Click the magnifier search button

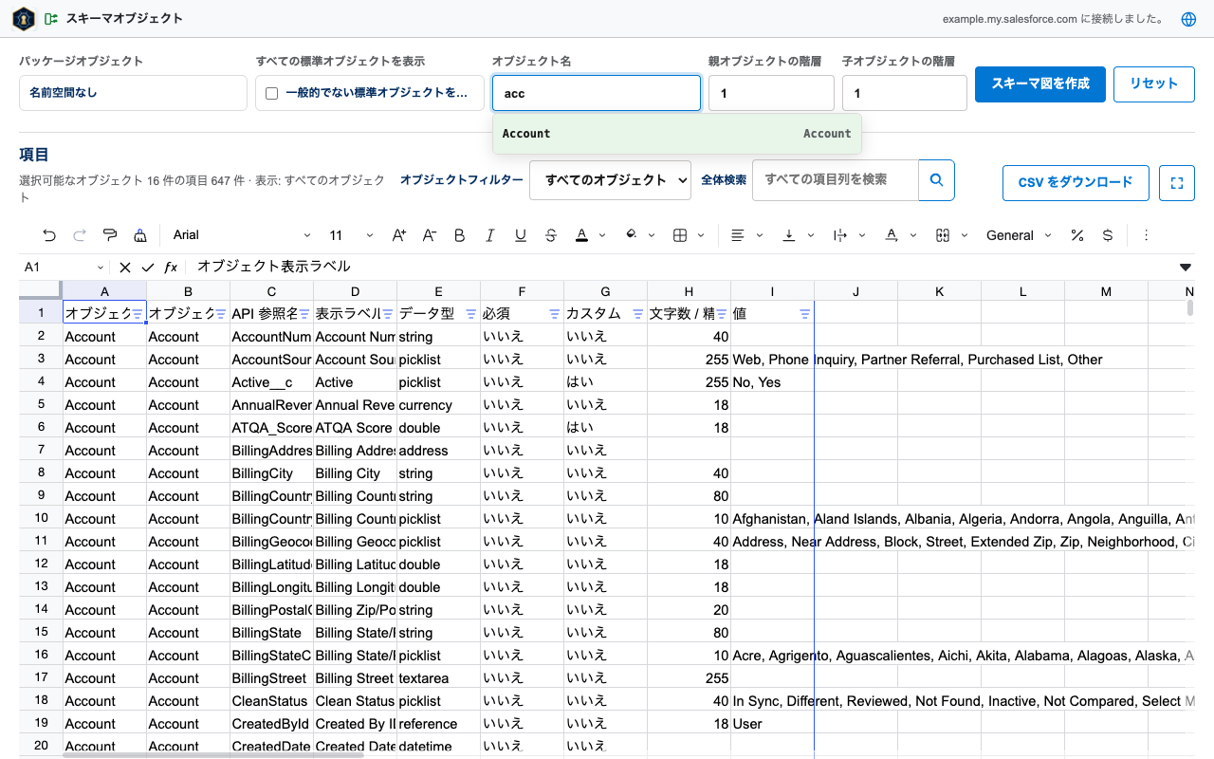click(936, 180)
